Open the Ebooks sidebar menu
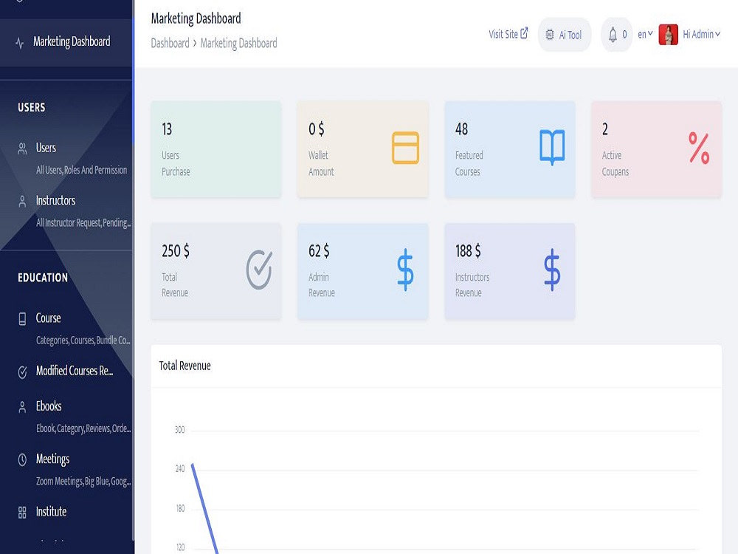The width and height of the screenshot is (738, 554). [x=49, y=406]
